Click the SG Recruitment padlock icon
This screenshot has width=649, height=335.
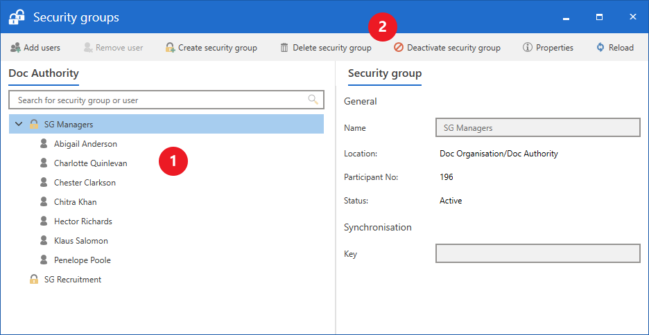pos(34,280)
